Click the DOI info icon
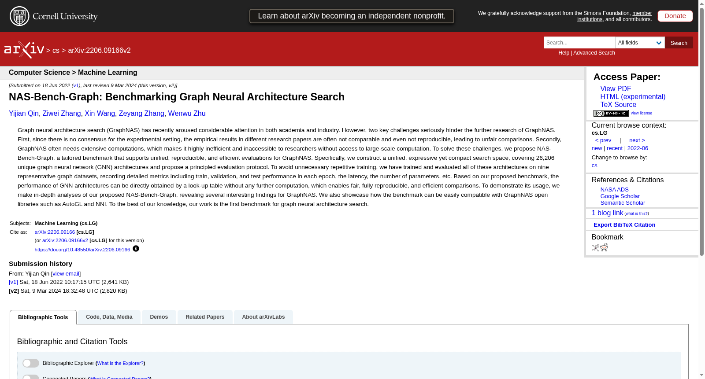Viewport: 705px width, 379px height. [136, 249]
